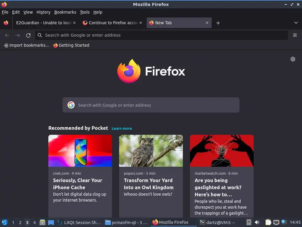
Task: Open the network connection tray icon
Action: coord(276,222)
